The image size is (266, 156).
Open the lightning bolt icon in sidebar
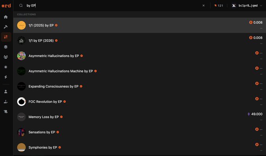click(6, 77)
